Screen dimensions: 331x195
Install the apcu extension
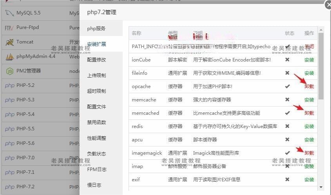coord(309,140)
